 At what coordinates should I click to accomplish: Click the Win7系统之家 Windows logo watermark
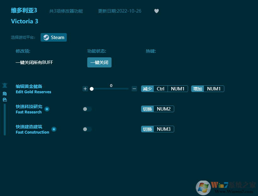pyautogui.click(x=203, y=187)
